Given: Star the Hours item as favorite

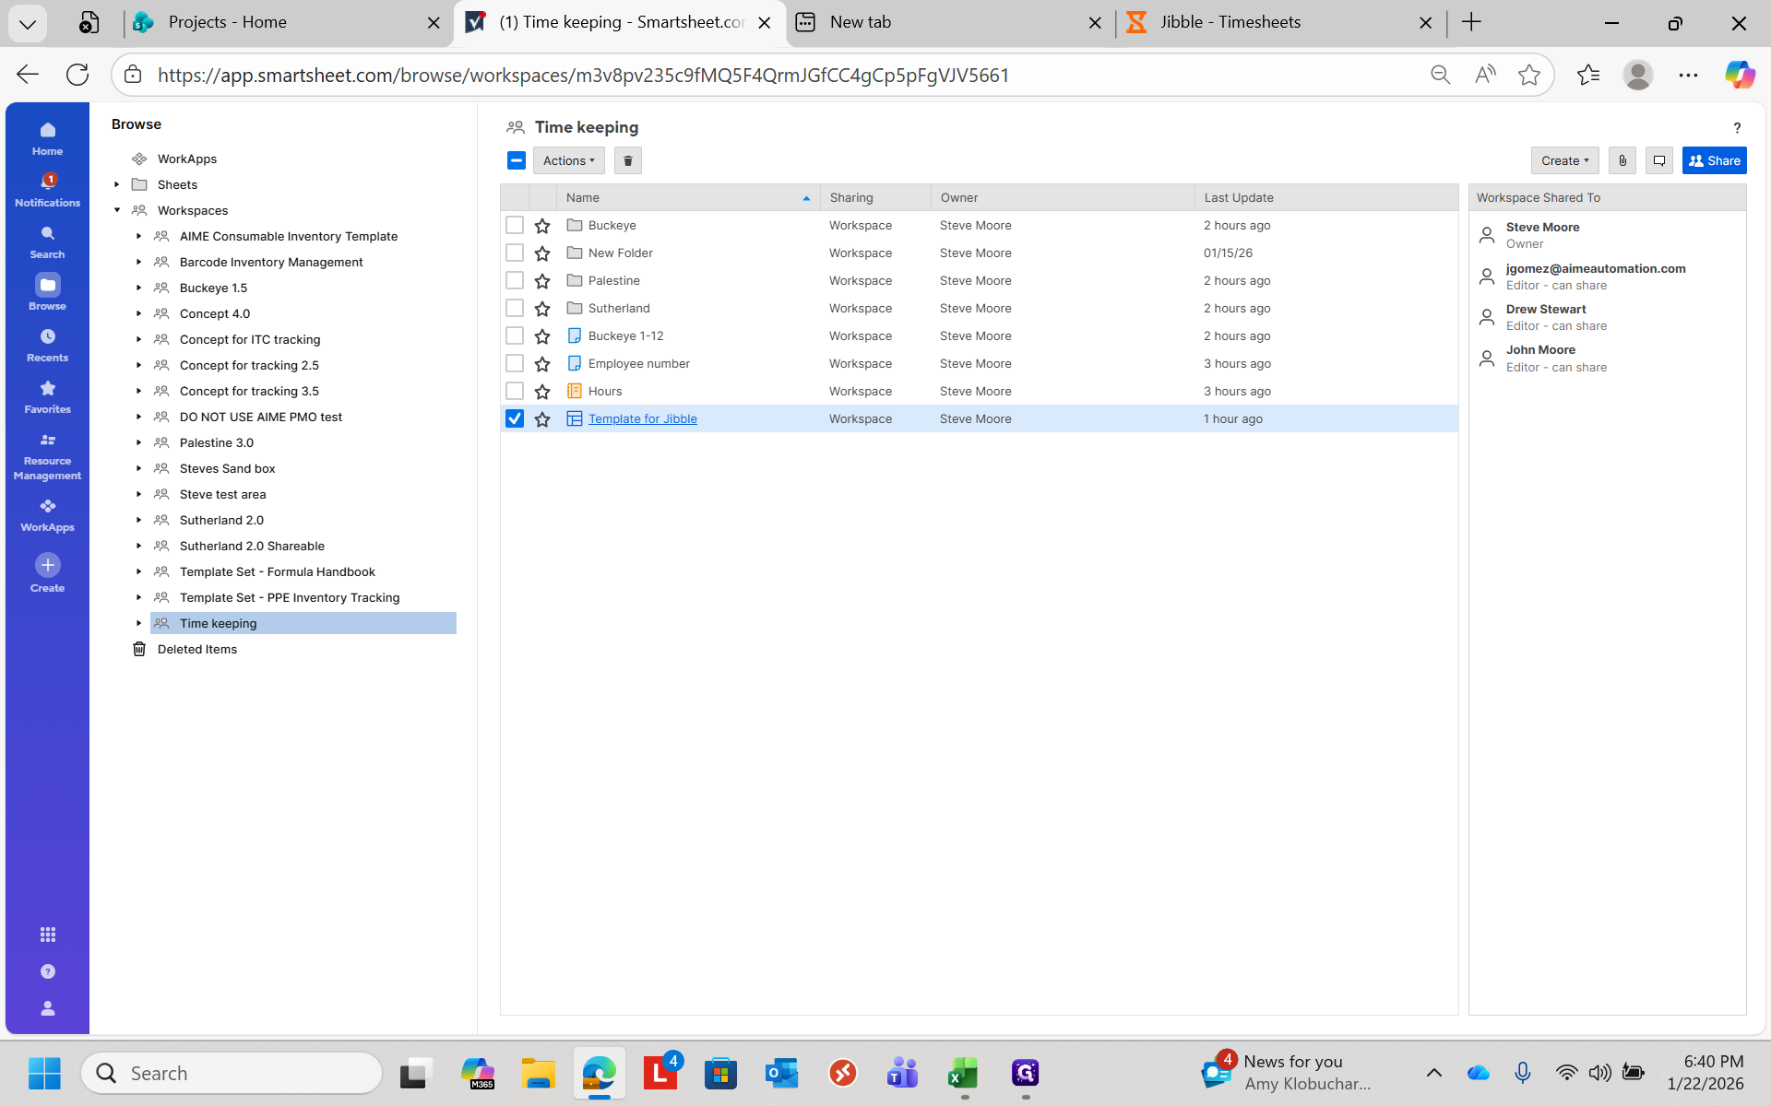Looking at the screenshot, I should (x=542, y=392).
